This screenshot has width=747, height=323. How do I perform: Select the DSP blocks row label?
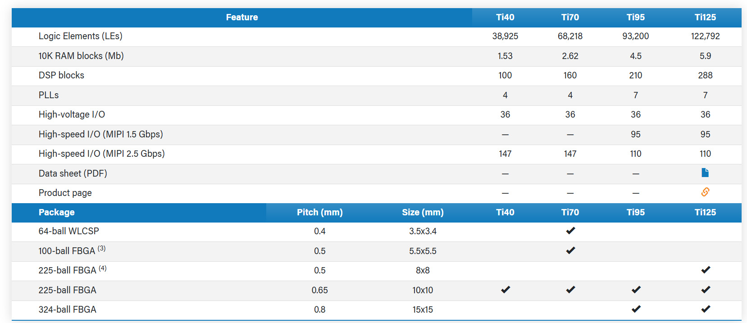[x=61, y=75]
